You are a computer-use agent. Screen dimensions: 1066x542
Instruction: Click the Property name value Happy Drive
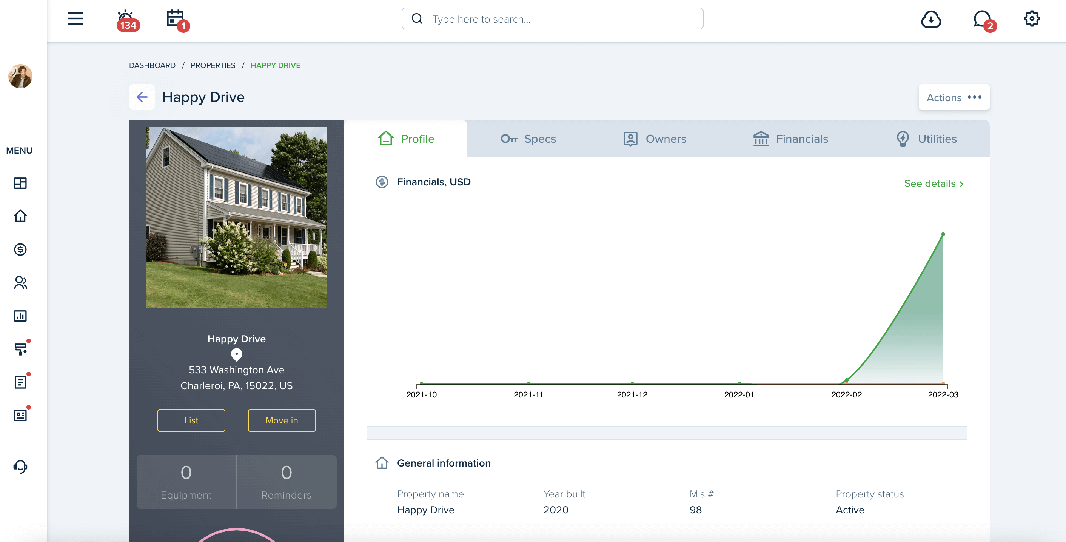pos(425,510)
